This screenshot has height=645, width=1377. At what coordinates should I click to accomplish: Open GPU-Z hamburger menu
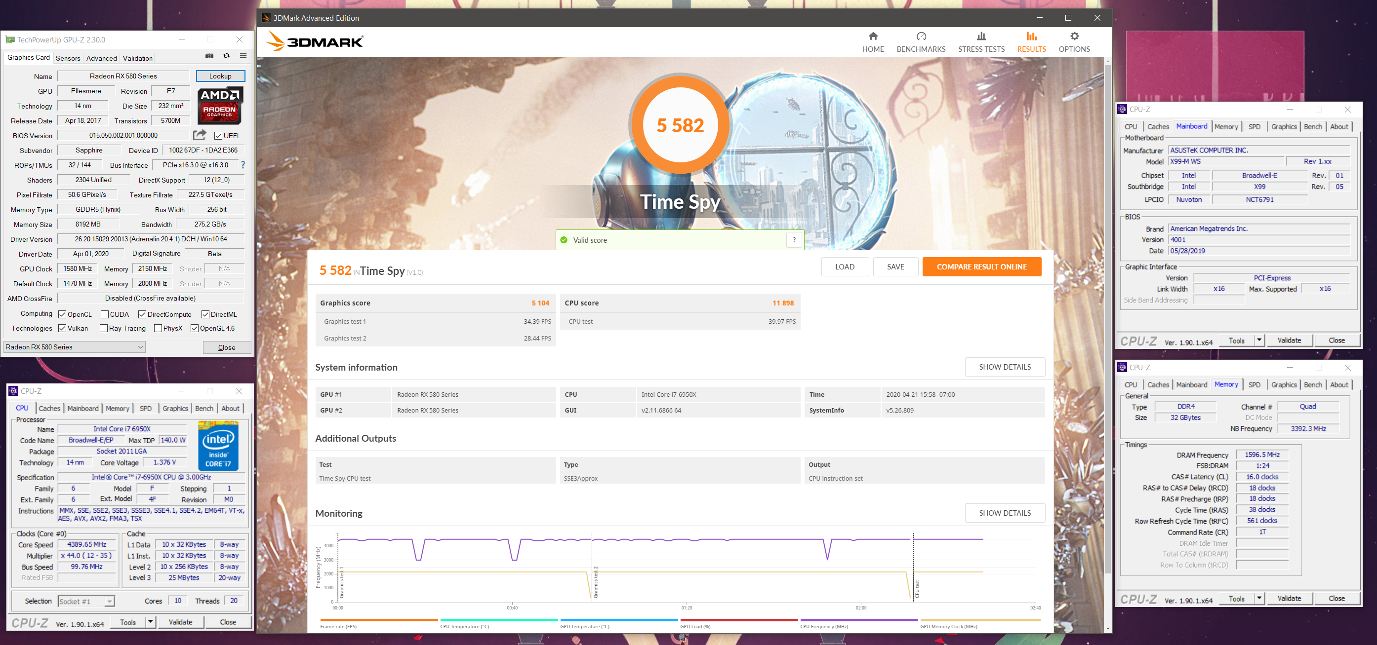point(243,56)
